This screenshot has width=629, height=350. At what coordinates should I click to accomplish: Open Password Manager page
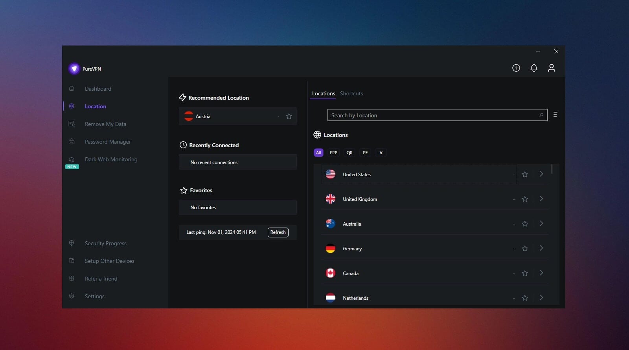point(108,142)
